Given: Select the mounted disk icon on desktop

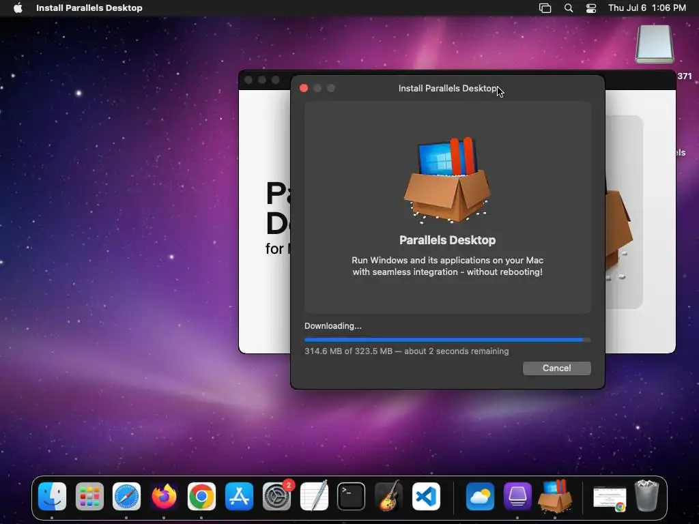Looking at the screenshot, I should 655,44.
